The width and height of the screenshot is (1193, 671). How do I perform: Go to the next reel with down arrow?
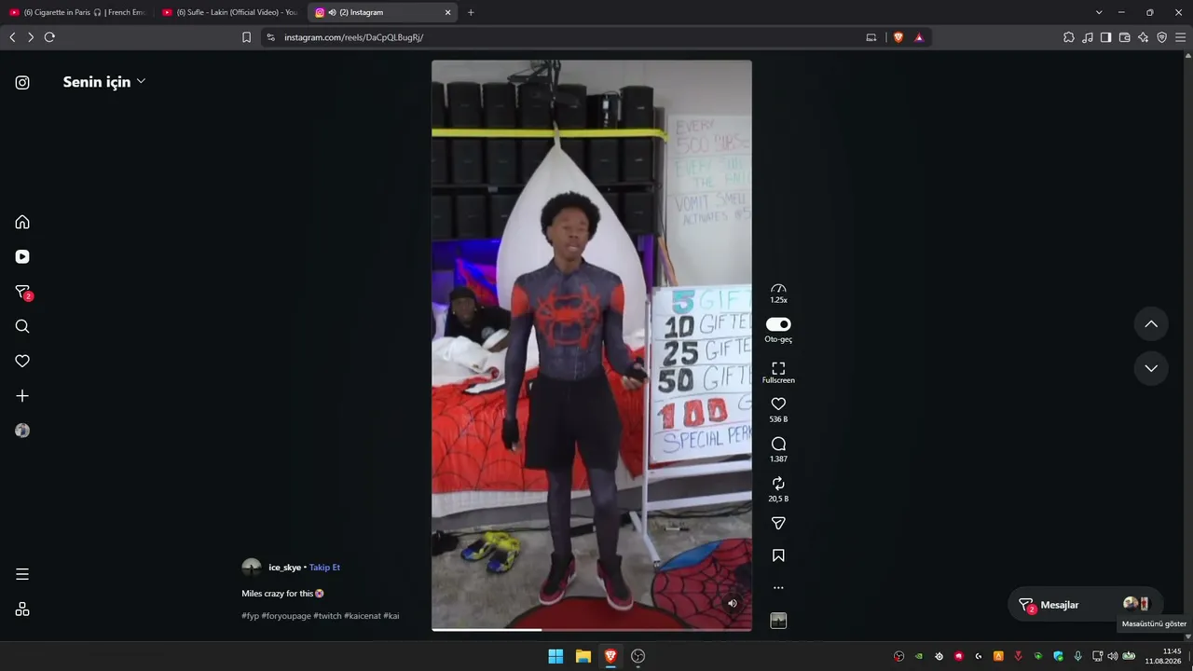point(1151,368)
